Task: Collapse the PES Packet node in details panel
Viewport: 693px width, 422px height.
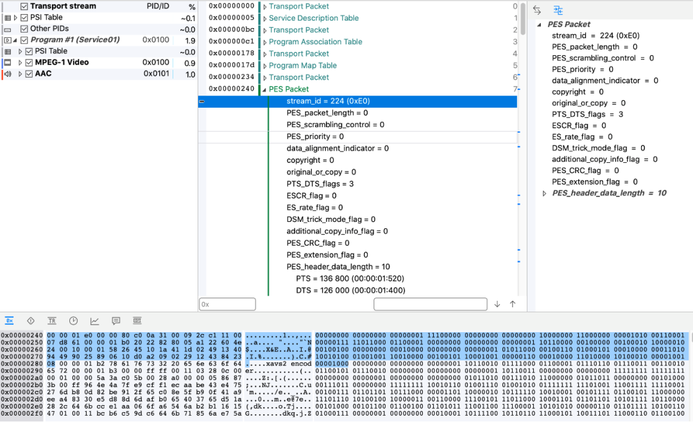Action: 539,25
